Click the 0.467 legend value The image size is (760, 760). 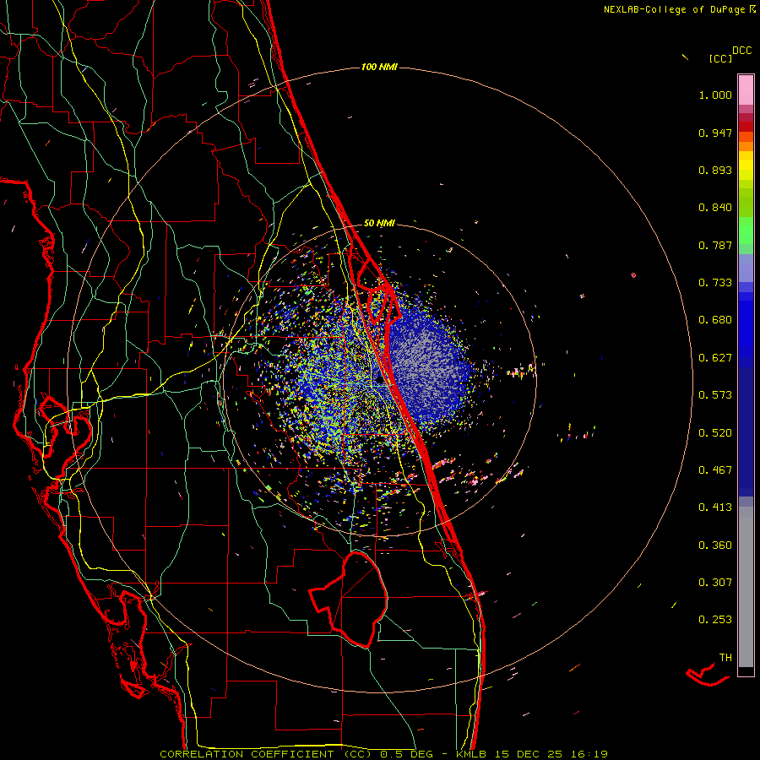click(x=715, y=470)
